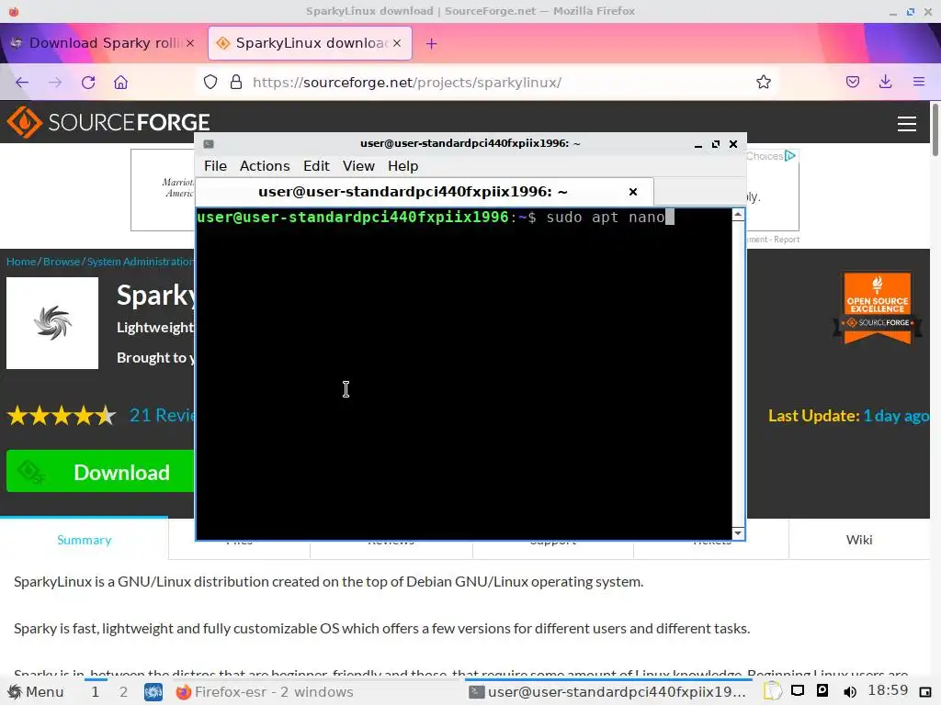
Task: Click terminal scrollbar down arrow
Action: pyautogui.click(x=738, y=533)
